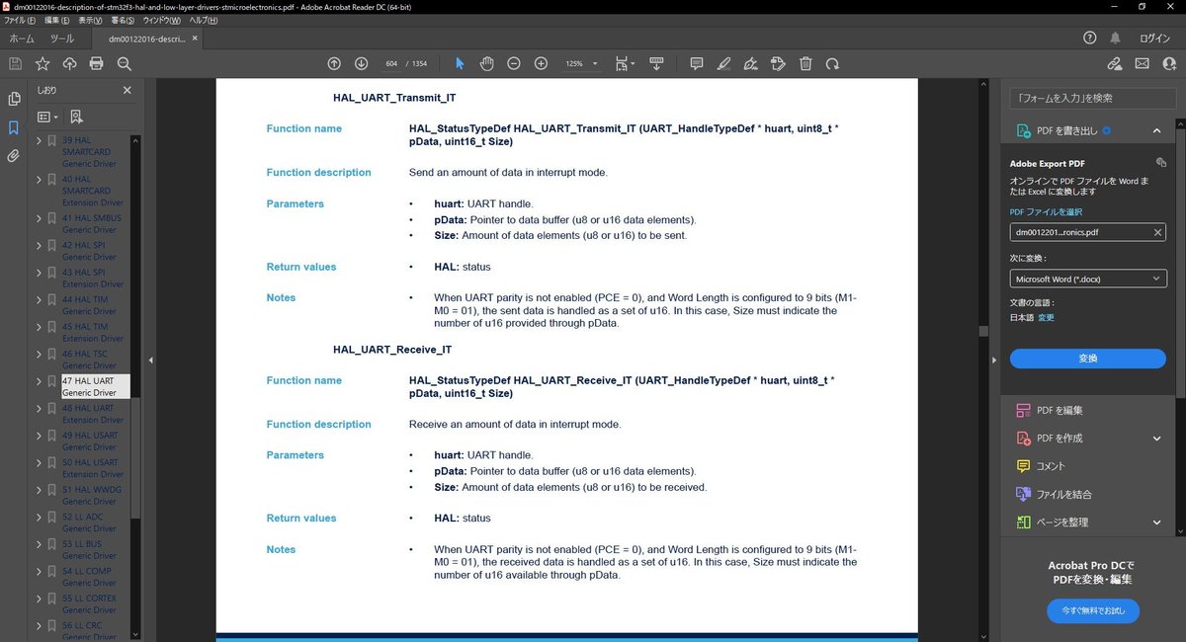Open the find text magnifier
Screen dimensions: 1186x642
[x=124, y=63]
